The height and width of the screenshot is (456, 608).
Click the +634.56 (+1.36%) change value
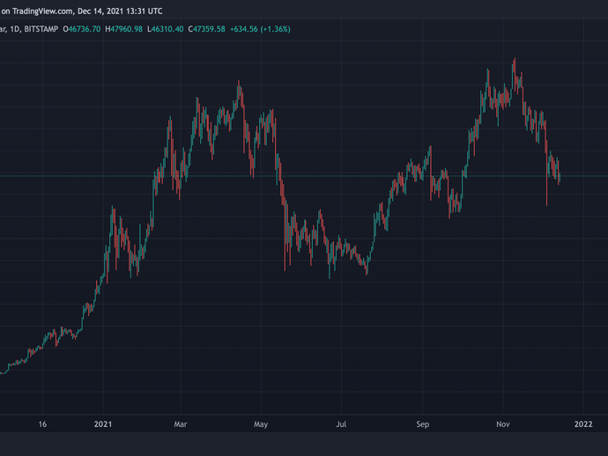(x=260, y=29)
